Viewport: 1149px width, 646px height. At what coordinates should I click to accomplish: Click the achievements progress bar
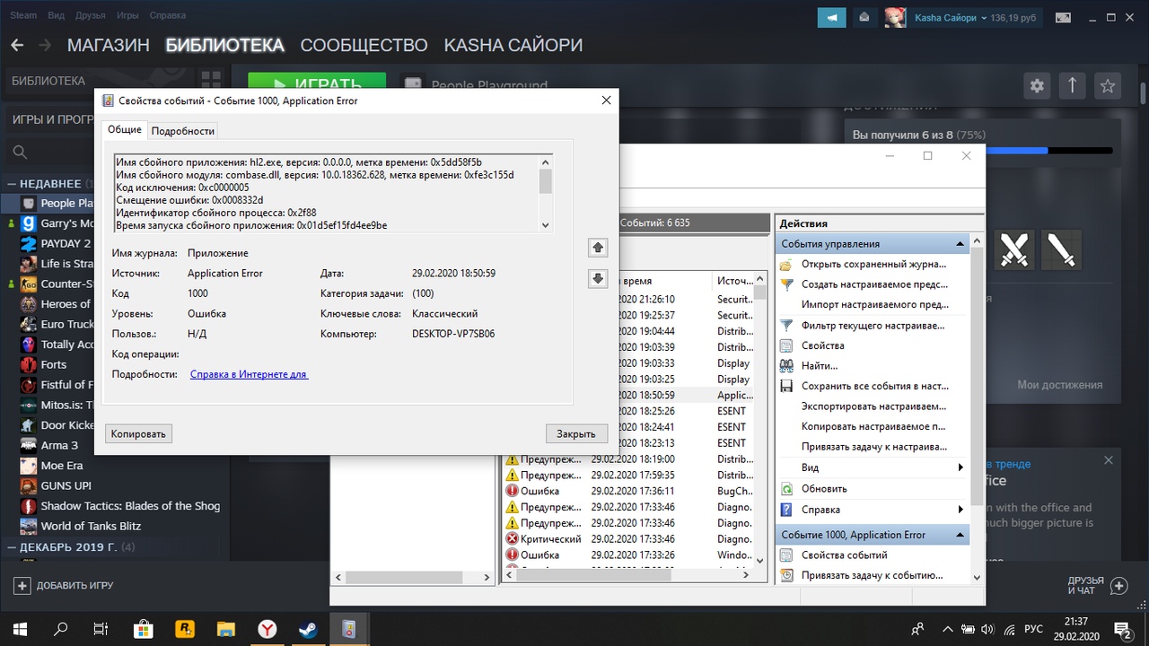click(982, 151)
